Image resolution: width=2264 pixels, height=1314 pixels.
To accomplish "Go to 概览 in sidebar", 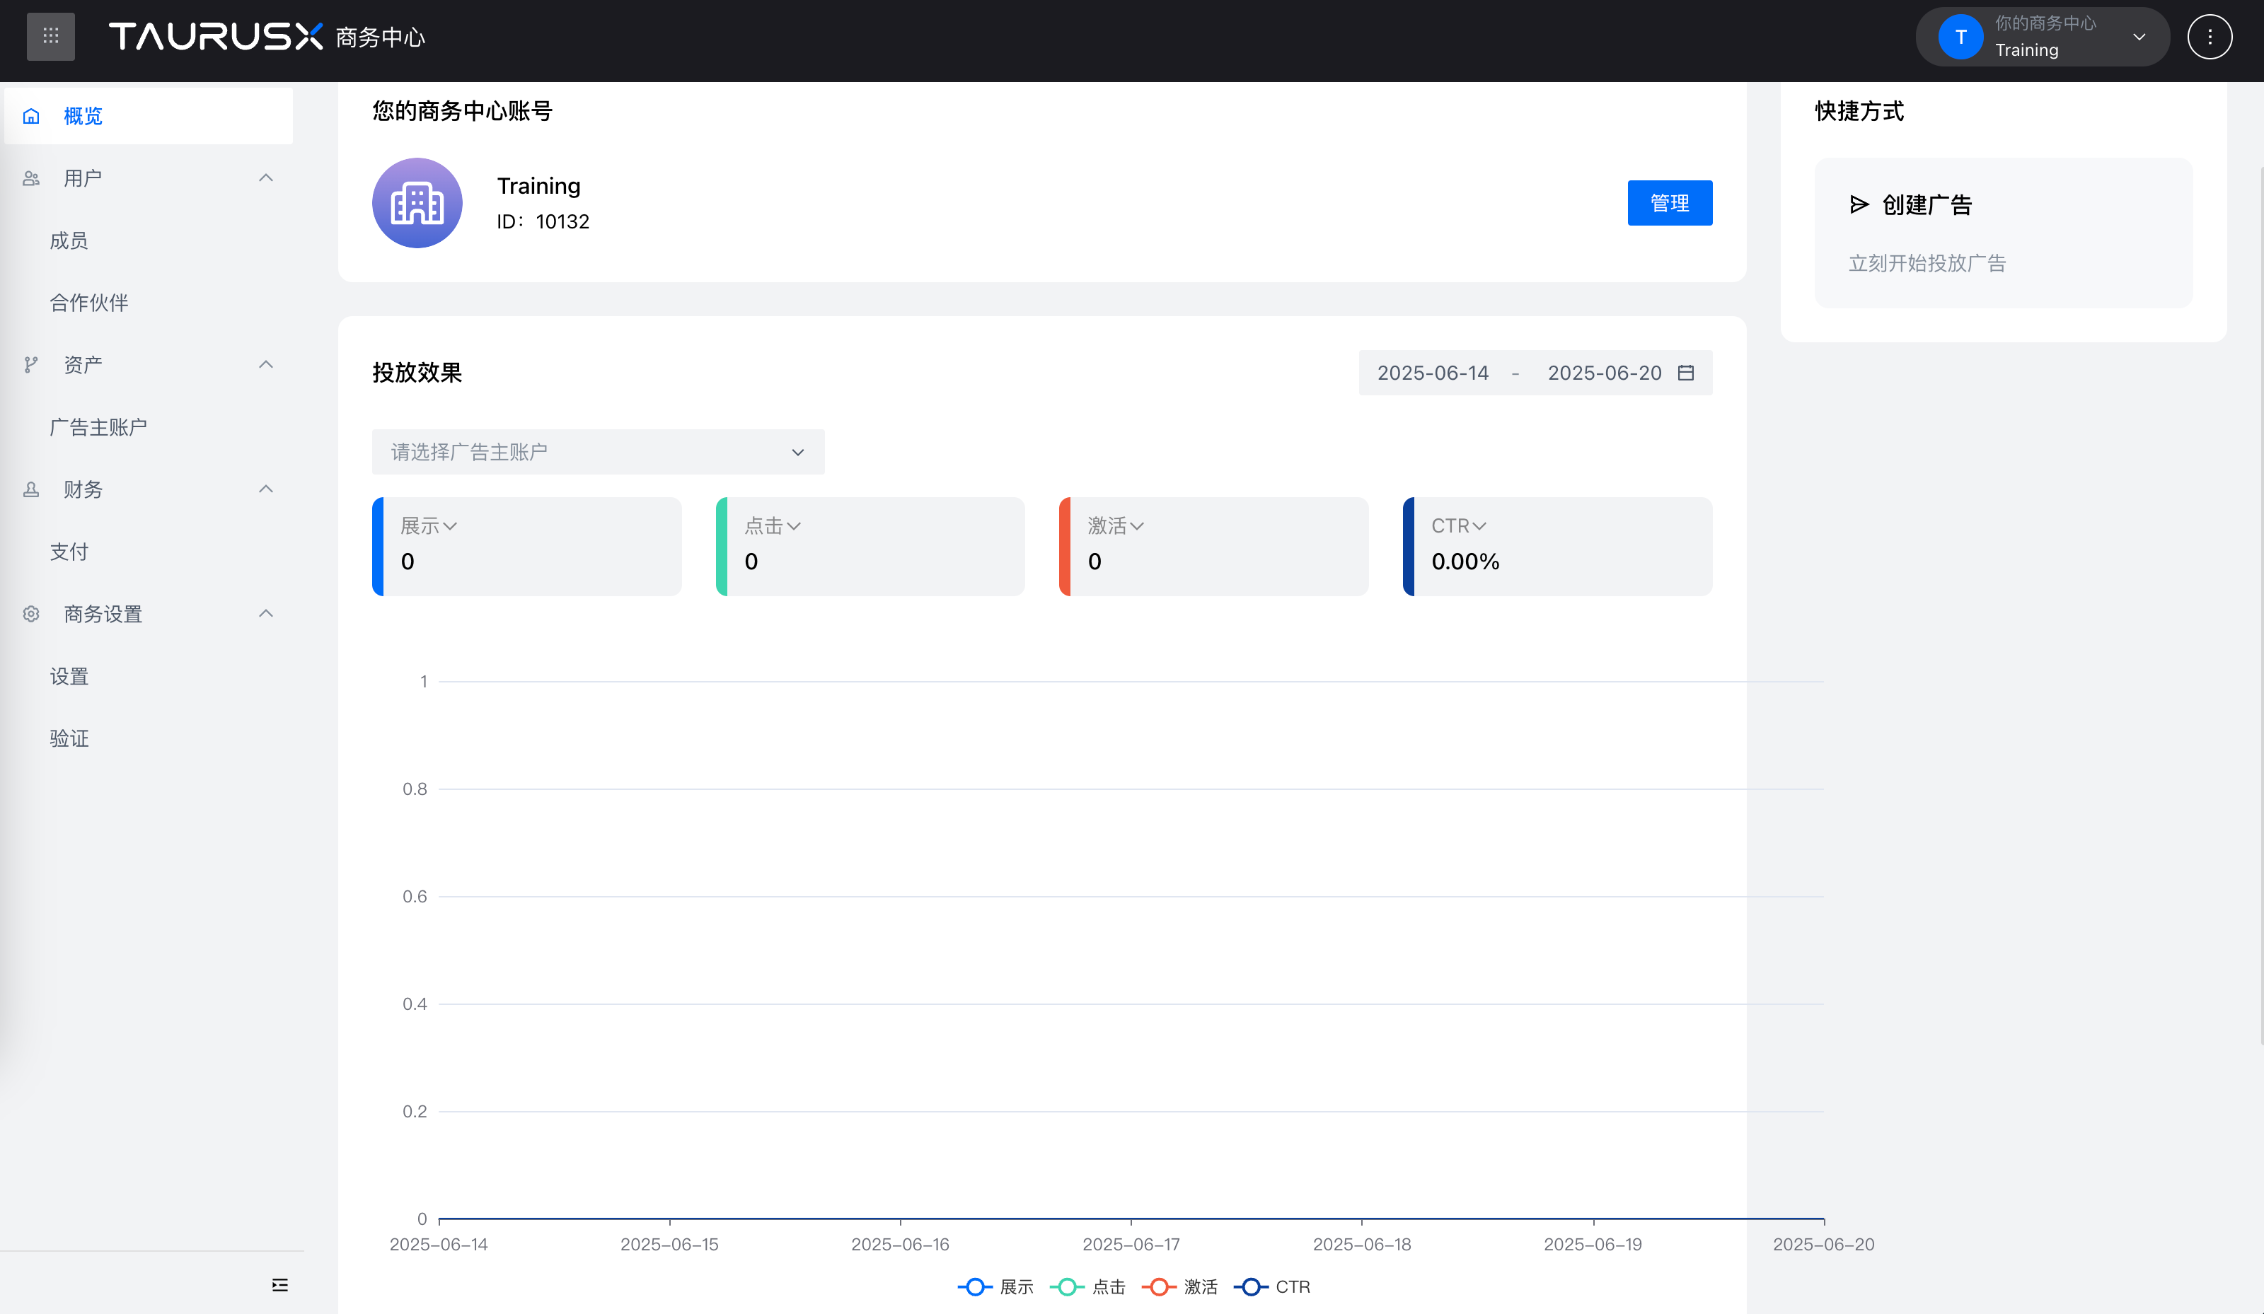I will [149, 116].
